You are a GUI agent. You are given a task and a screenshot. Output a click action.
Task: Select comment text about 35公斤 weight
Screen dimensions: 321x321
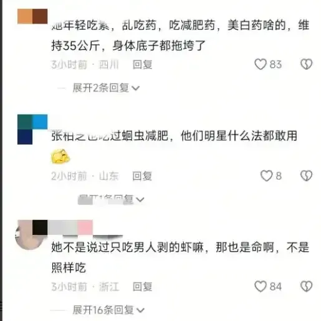(180, 35)
